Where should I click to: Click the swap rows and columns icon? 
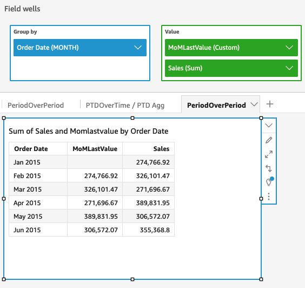[269, 168]
